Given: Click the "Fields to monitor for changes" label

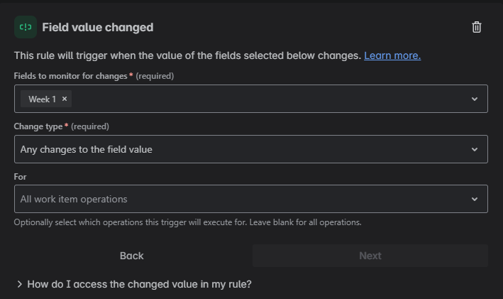Looking at the screenshot, I should tap(71, 76).
